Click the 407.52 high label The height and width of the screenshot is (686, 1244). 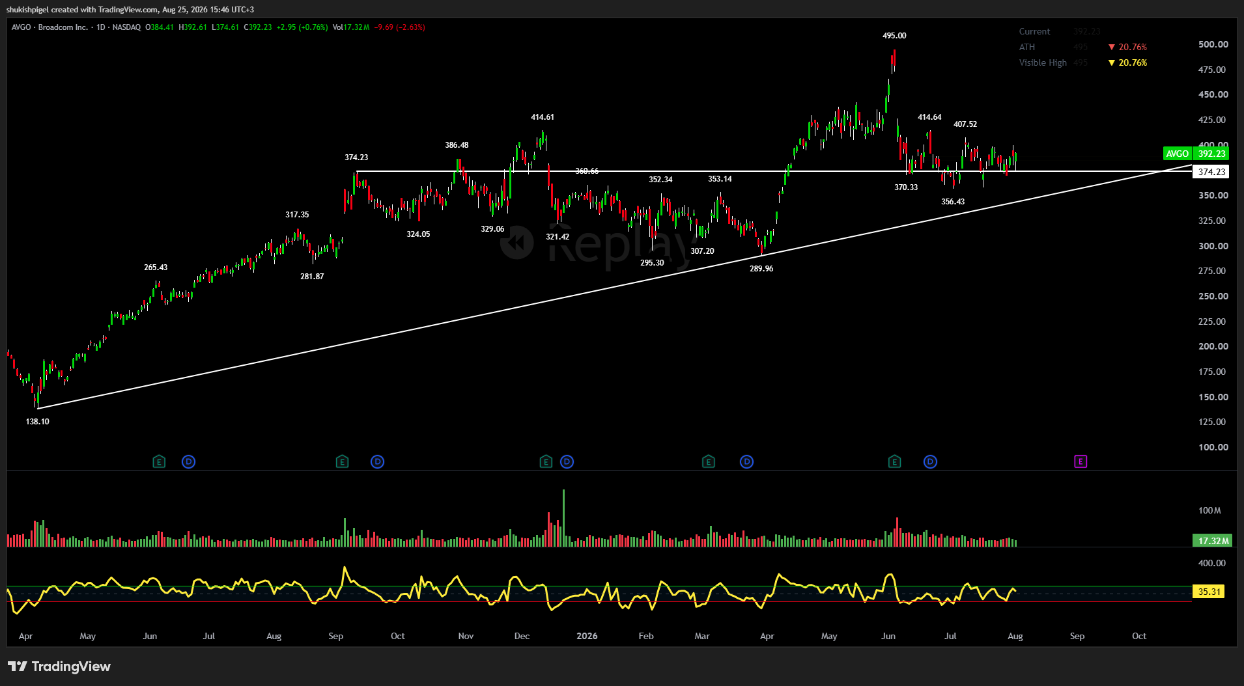965,124
